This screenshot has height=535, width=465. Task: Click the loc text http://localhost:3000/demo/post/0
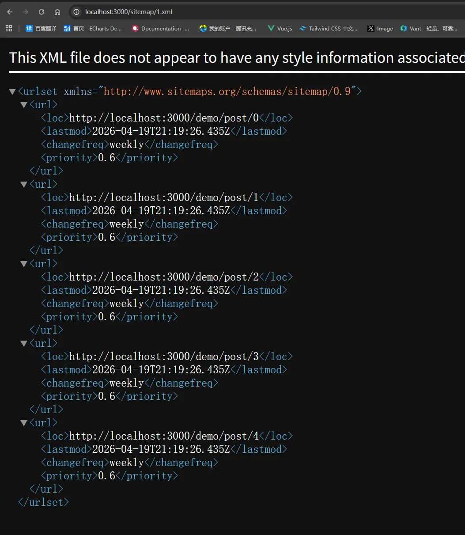pos(164,118)
